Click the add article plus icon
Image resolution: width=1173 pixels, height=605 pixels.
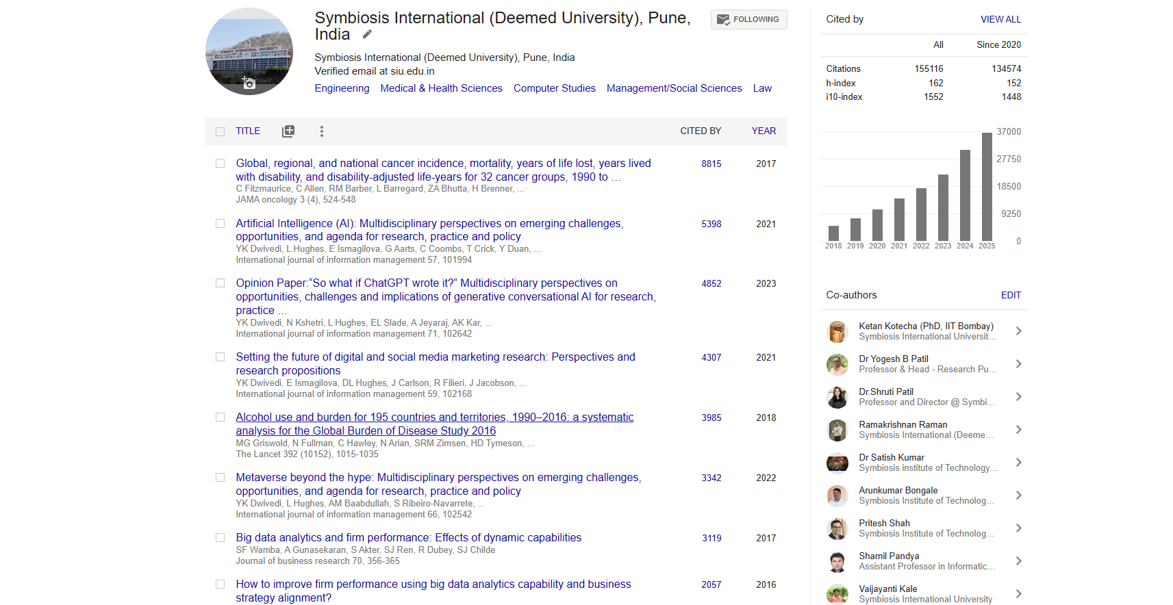pos(288,131)
